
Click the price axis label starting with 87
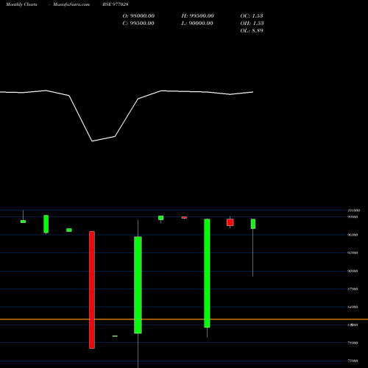[x=353, y=289]
